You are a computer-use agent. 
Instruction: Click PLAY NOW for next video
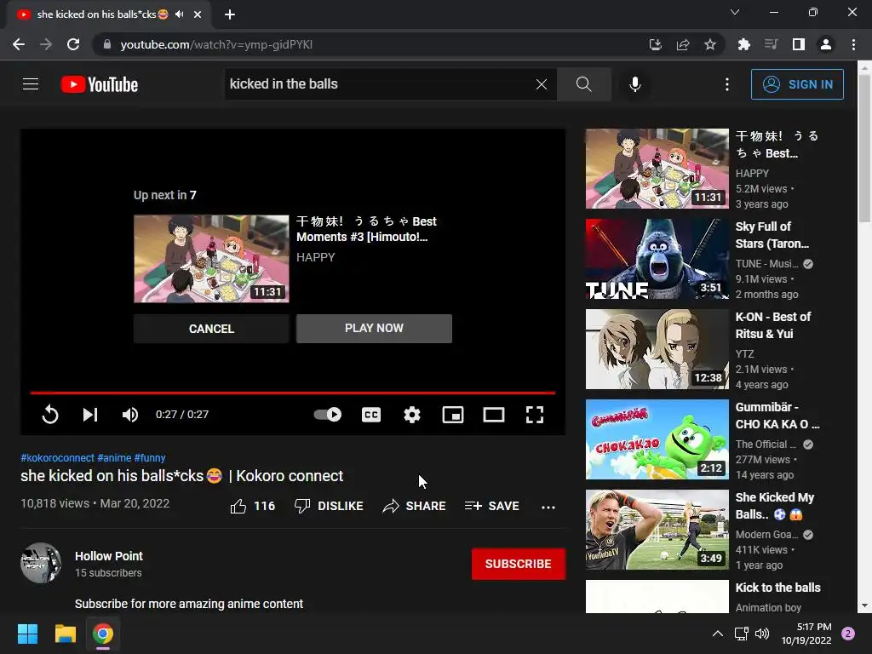[374, 329]
